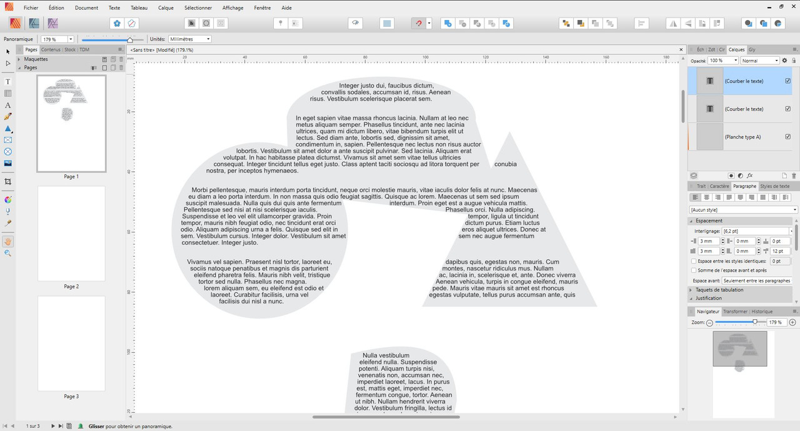800x431 pixels.
Task: Select the Page 2 thumbnail
Action: click(71, 234)
